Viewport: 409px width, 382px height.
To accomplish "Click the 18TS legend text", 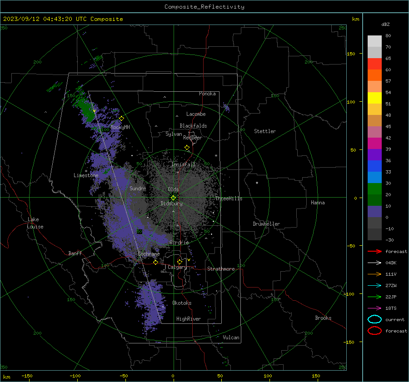I will click(x=391, y=308).
